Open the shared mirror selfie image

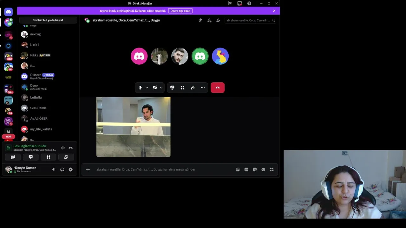pos(133,127)
